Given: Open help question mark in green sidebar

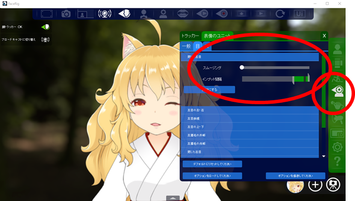Looking at the screenshot, I should point(337,161).
